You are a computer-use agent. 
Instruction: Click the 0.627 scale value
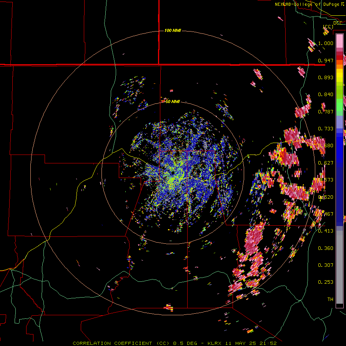pos(326,163)
